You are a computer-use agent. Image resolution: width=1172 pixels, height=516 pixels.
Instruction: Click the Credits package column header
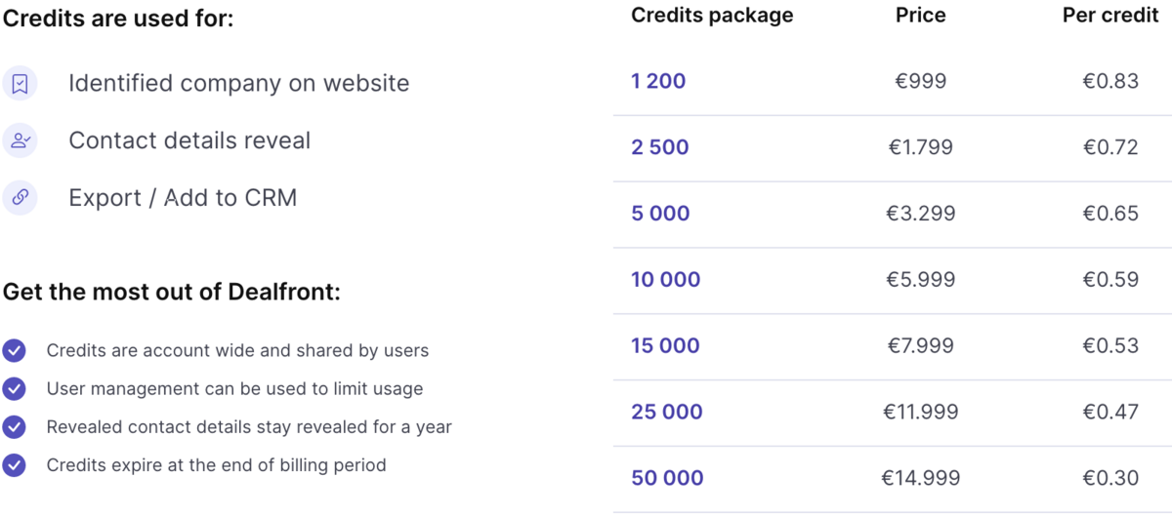[712, 15]
